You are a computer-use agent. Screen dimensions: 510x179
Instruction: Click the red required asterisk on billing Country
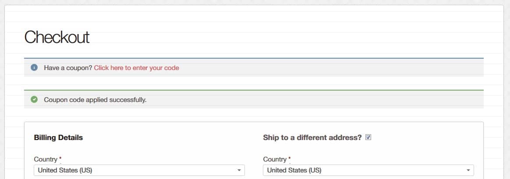tap(60, 158)
